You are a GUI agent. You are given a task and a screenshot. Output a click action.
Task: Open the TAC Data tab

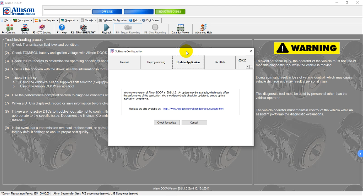coord(220,62)
